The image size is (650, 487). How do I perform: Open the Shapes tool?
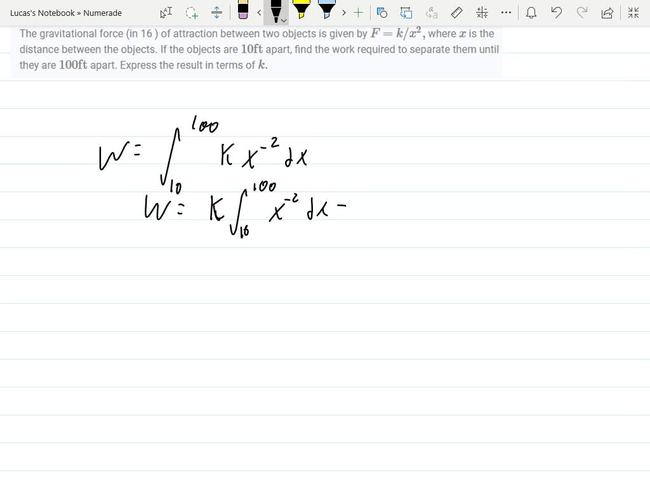[x=382, y=13]
